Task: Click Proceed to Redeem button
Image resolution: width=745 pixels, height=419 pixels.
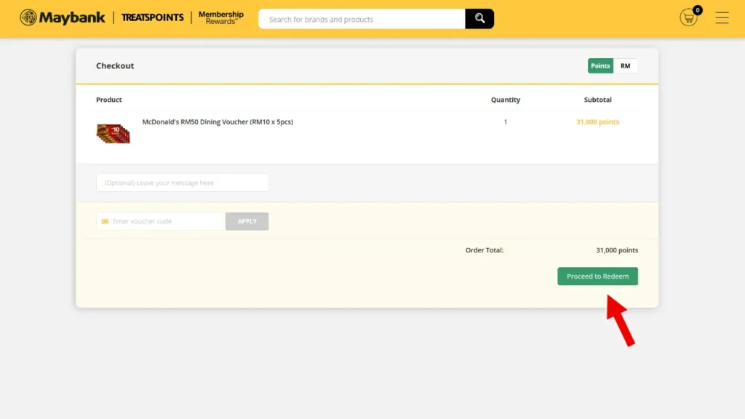Action: [598, 276]
